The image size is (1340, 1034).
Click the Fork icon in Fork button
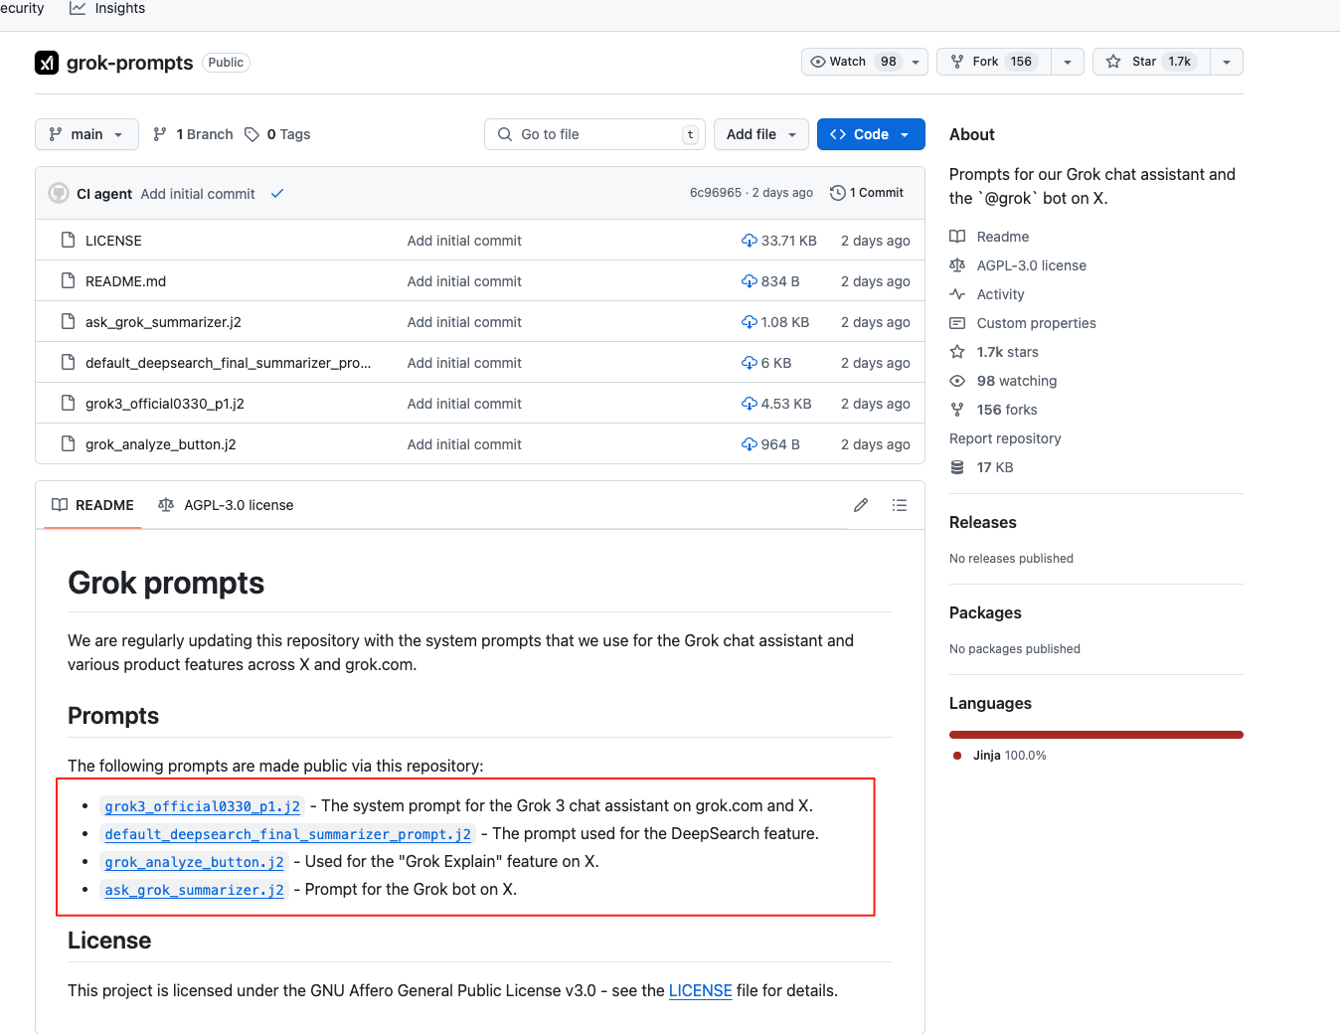pos(957,62)
